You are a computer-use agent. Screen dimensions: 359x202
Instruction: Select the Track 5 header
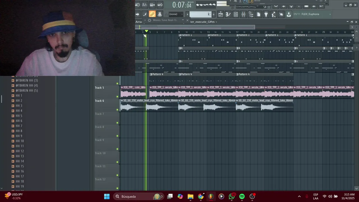pyautogui.click(x=107, y=91)
